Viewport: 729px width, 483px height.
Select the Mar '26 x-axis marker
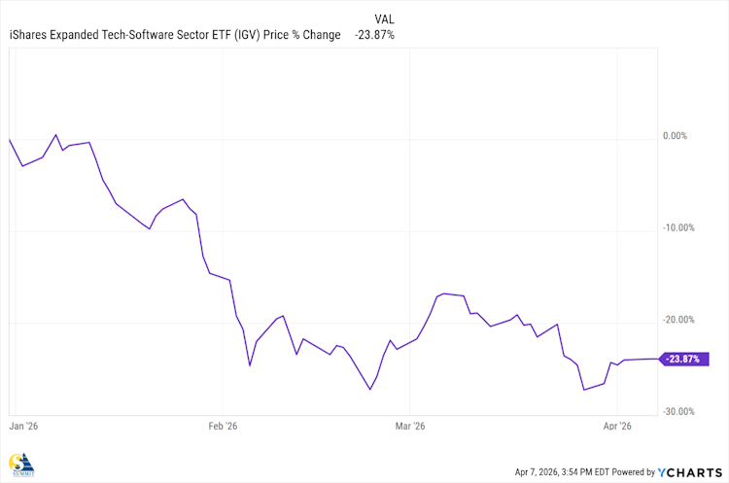point(410,426)
